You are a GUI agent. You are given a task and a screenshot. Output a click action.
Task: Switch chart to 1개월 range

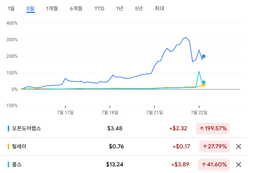pos(52,8)
